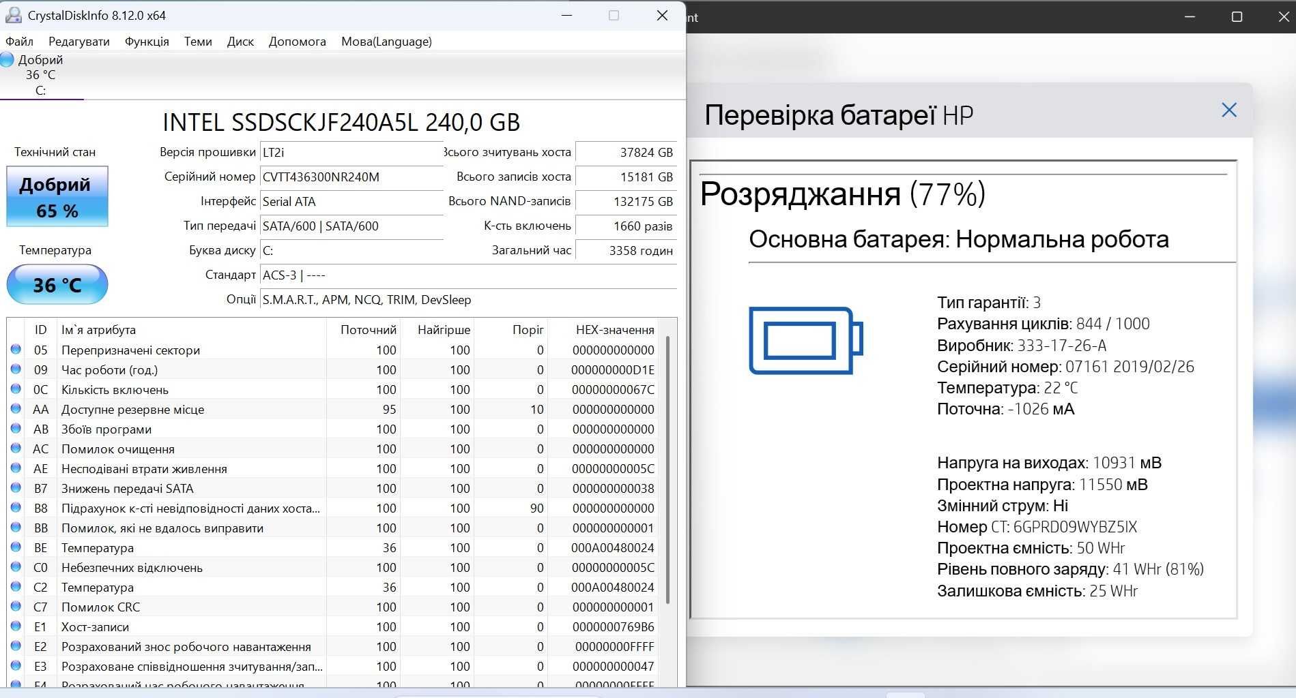The width and height of the screenshot is (1296, 698).
Task: Click status dot for Перепризначені сектори row
Action: tap(16, 350)
